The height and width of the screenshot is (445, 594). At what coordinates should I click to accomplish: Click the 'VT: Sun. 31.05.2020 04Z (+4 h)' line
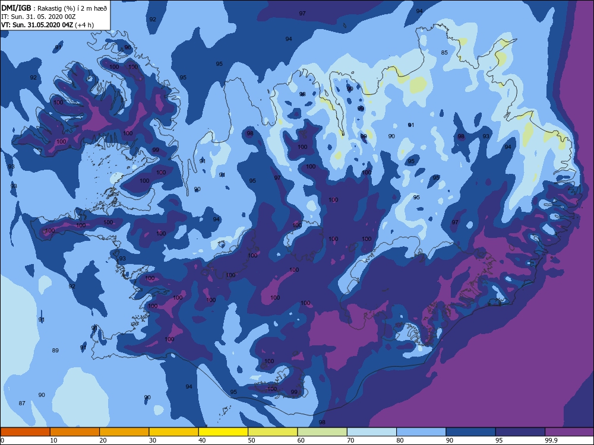point(48,25)
